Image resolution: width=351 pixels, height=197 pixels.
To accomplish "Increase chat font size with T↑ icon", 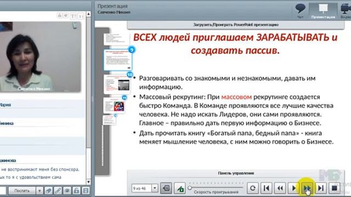I will (x=73, y=16).
